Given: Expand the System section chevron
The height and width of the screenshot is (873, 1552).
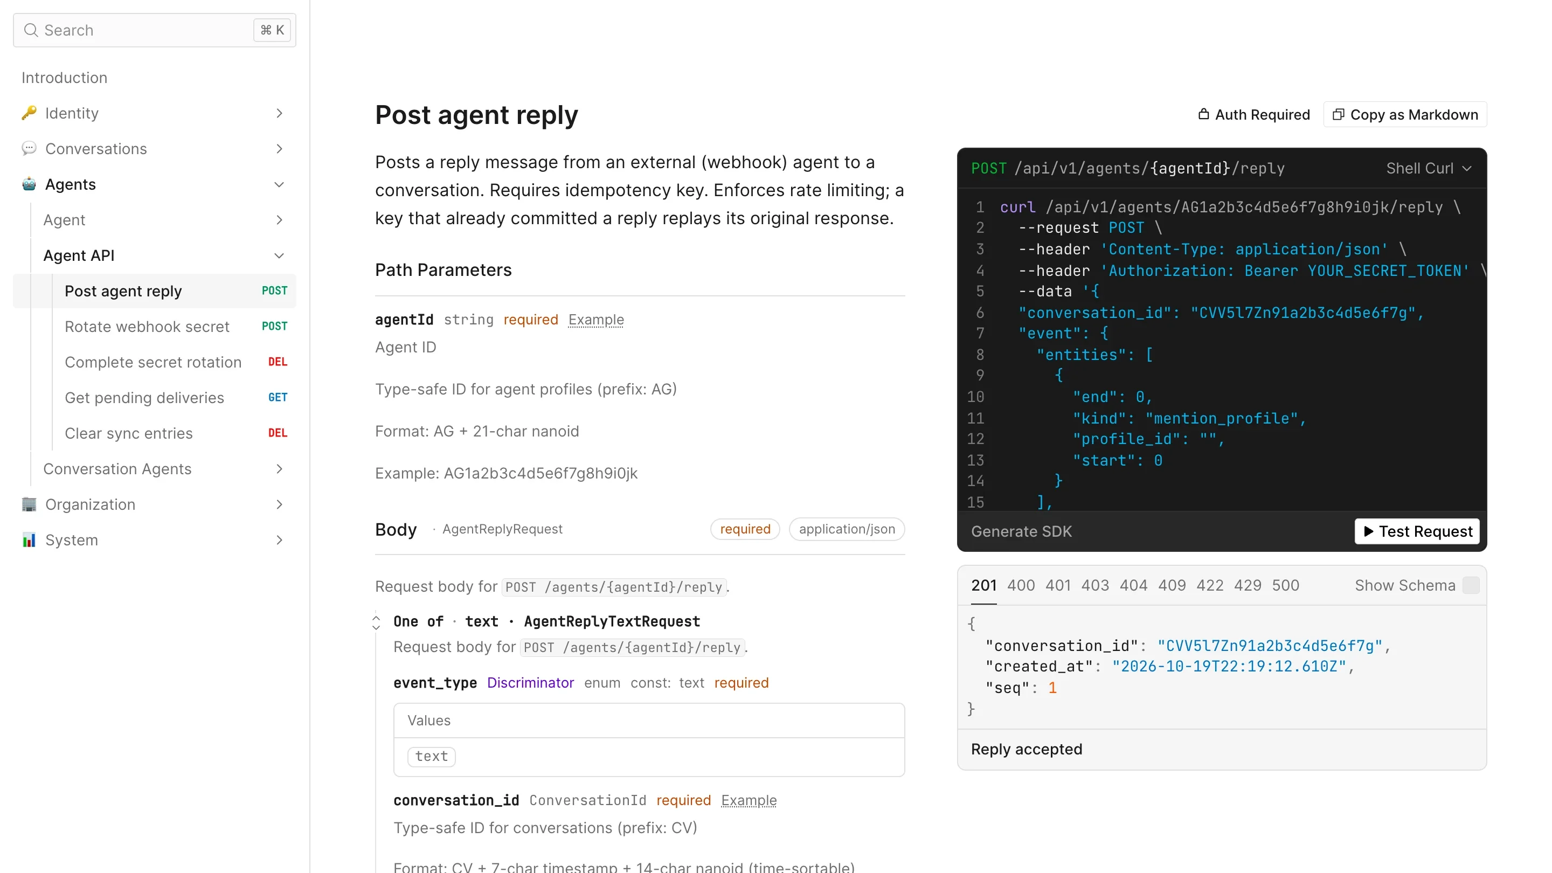Looking at the screenshot, I should 279,540.
